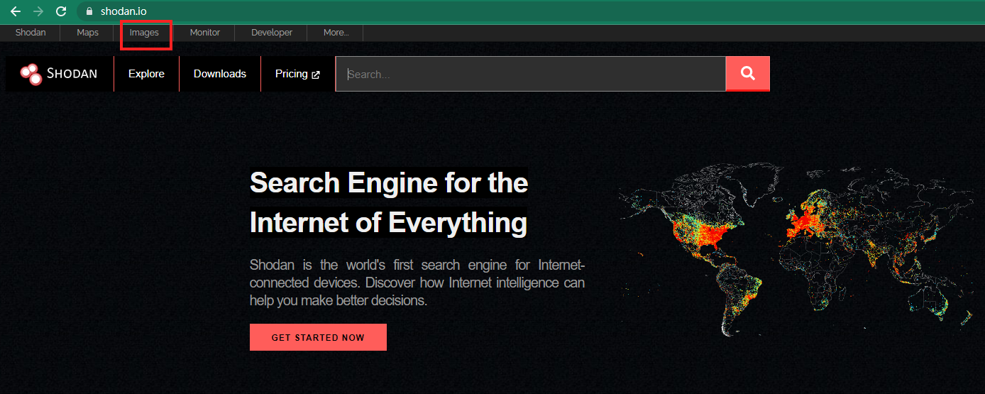Open the Maps tab
The width and height of the screenshot is (985, 394).
(x=88, y=33)
